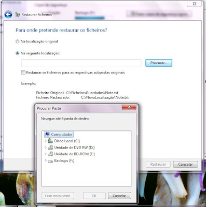Expand Backups (F:) node
Image resolution: width=206 pixels, height=207 pixels.
pyautogui.click(x=46, y=160)
